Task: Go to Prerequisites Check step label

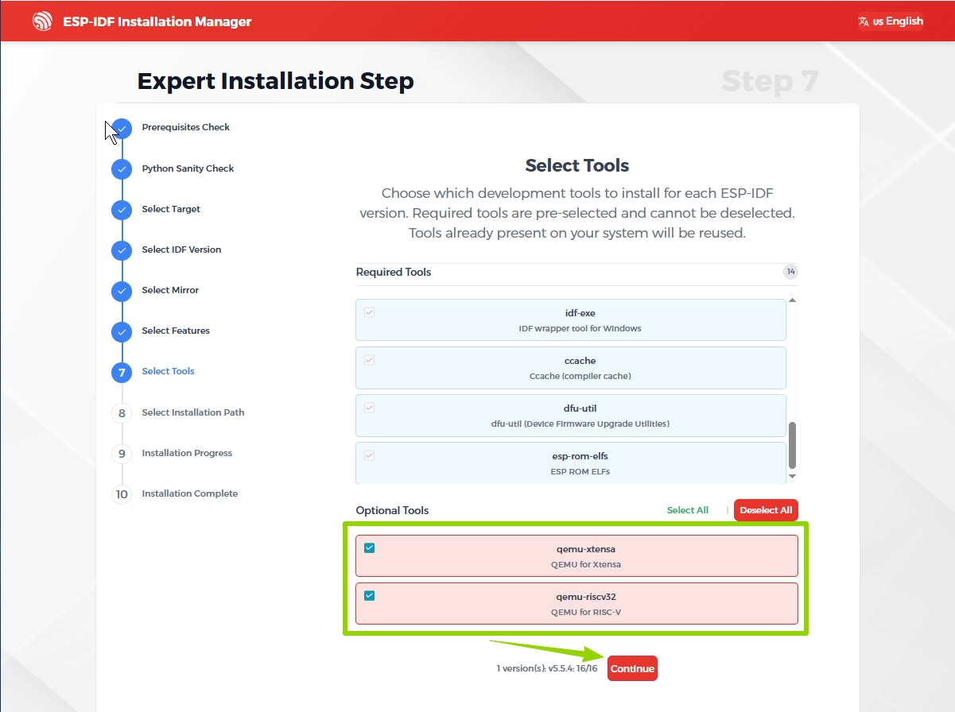Action: tap(185, 127)
